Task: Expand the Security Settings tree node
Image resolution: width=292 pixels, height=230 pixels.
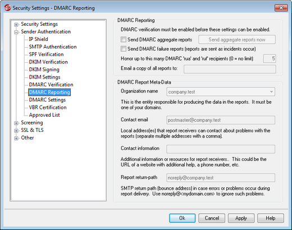Action: coord(16,25)
